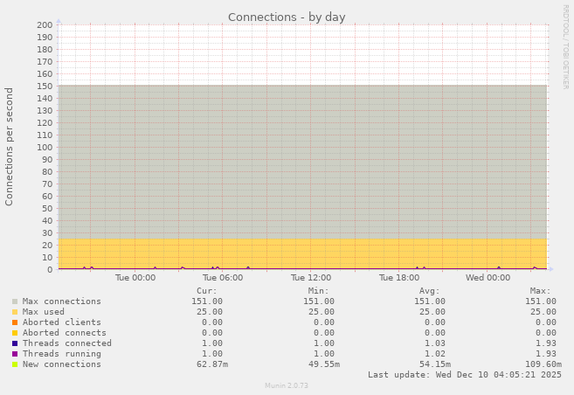
Task: Click the Max connections legend color swatch
Action: [15, 301]
